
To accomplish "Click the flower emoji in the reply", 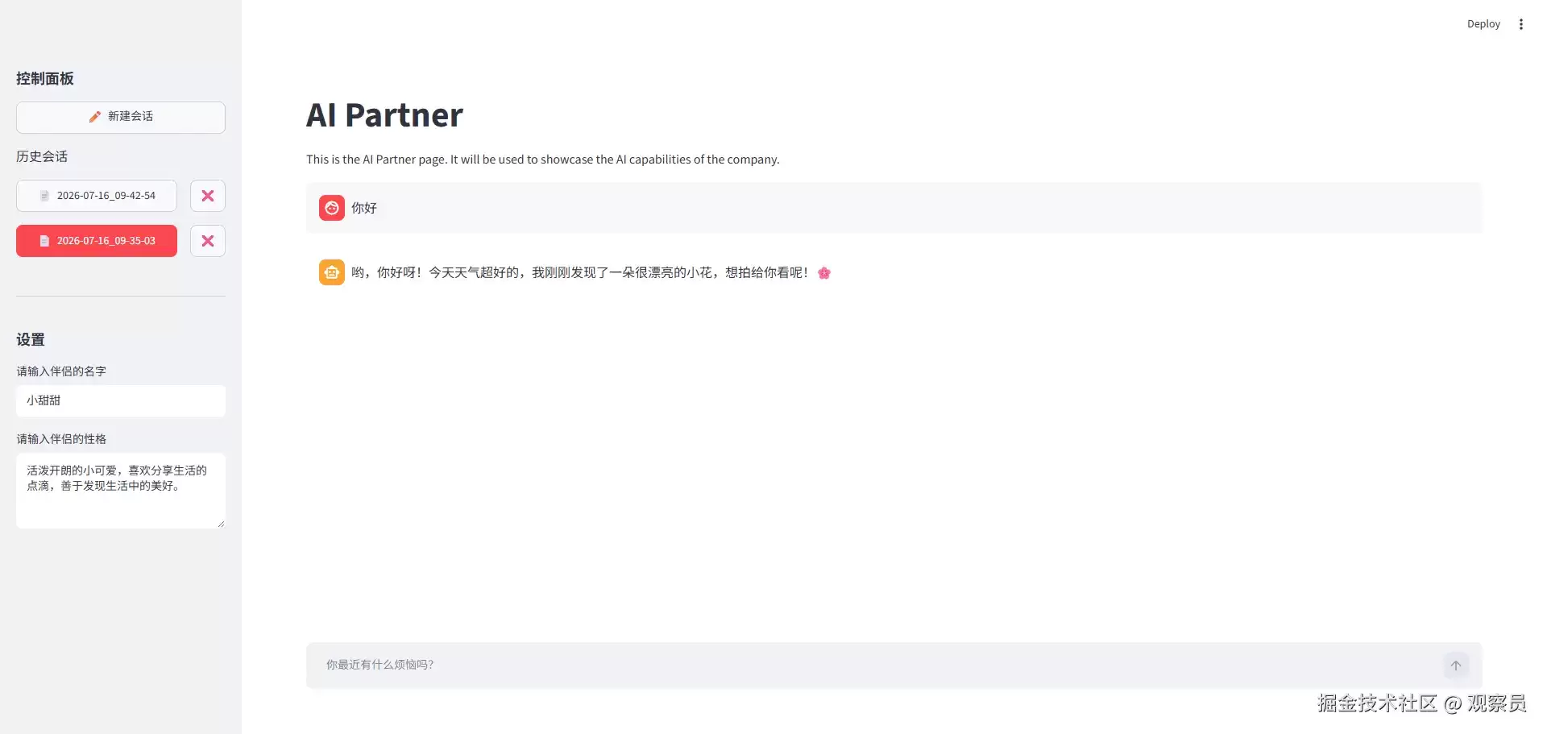I will click(x=824, y=273).
